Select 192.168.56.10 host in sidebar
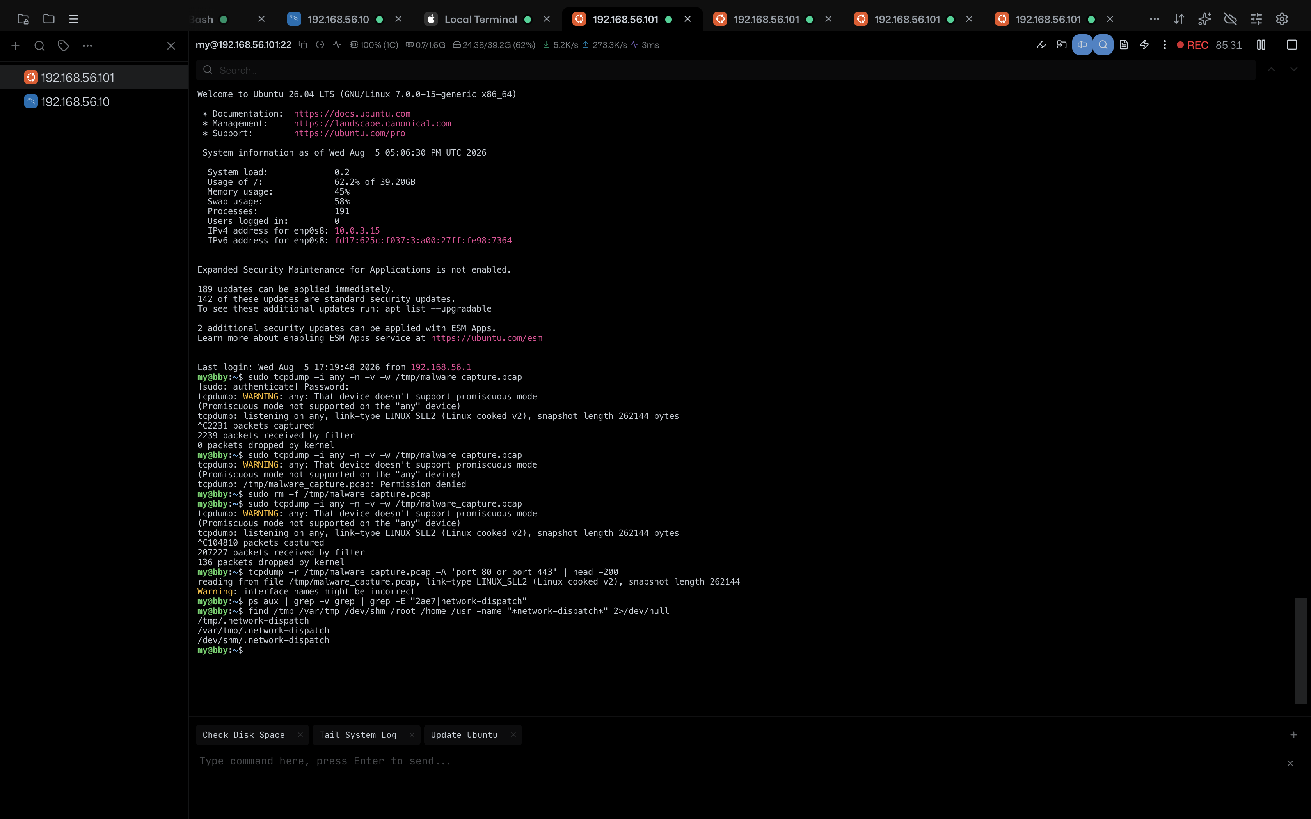 coord(94,102)
